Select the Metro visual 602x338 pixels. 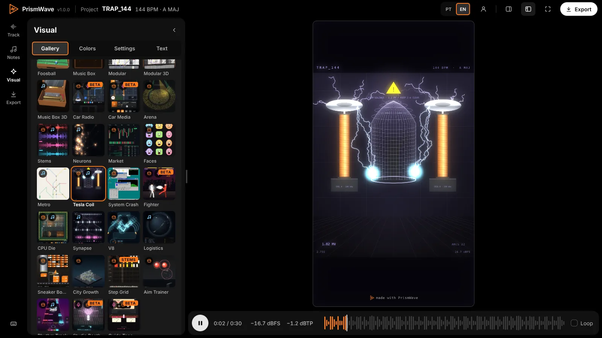coord(53,187)
